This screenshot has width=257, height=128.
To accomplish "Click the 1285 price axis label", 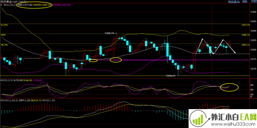I will click(x=253, y=40).
